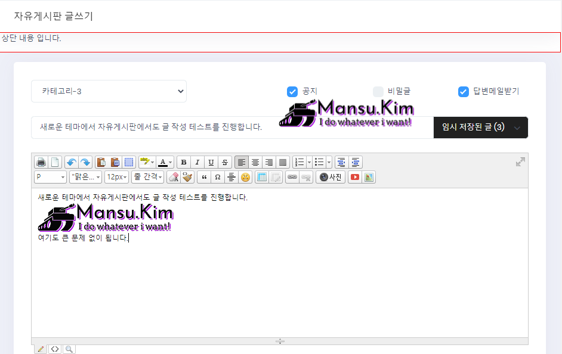Open the 줄 간격 line spacing dropdown

(x=147, y=177)
